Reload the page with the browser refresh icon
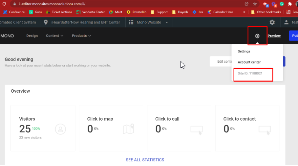The height and width of the screenshot is (166, 298). point(5,4)
